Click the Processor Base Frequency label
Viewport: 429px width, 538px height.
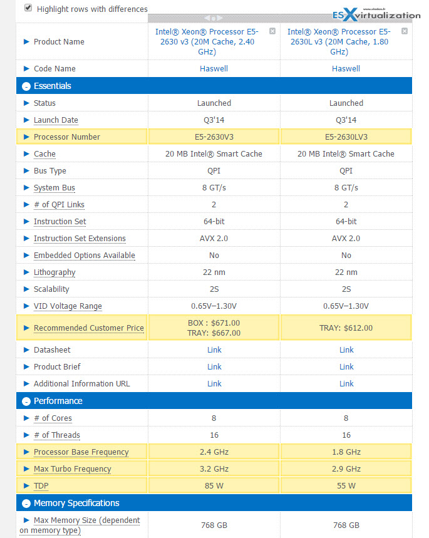coord(81,452)
